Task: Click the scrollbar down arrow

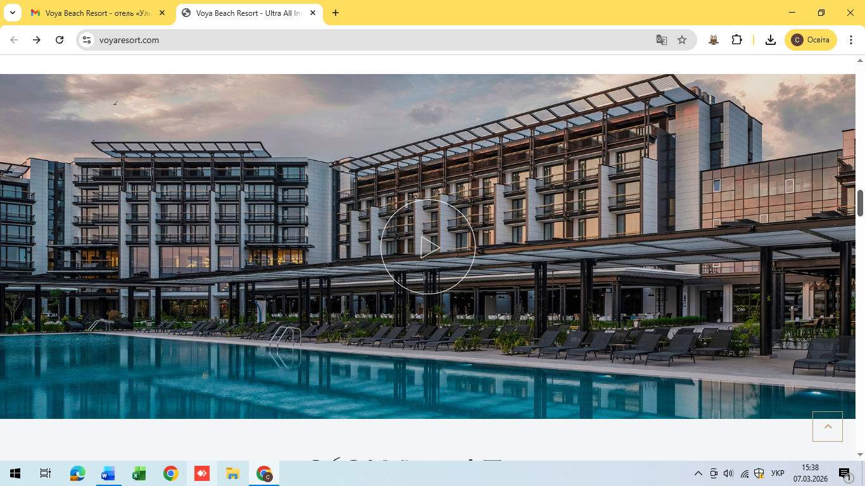Action: (861, 454)
